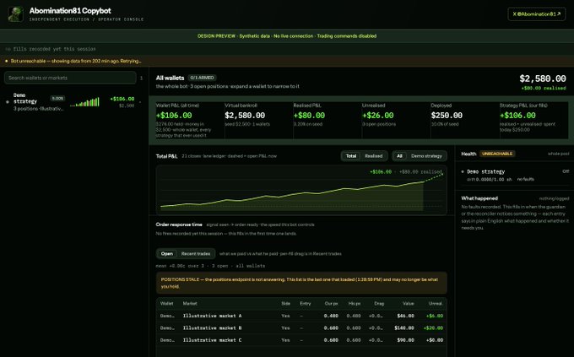Click the Wallet P&L (all time) card
The width and height of the screenshot is (574, 357).
click(189, 120)
